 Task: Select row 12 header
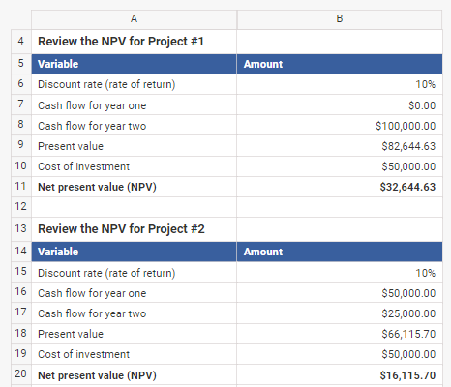tap(21, 207)
